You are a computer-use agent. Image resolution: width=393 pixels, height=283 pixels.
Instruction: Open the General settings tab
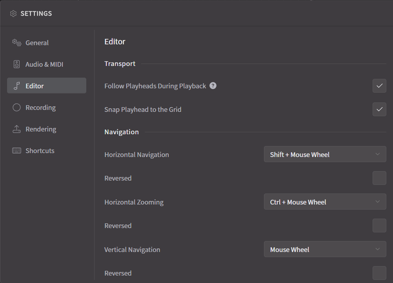click(x=47, y=43)
